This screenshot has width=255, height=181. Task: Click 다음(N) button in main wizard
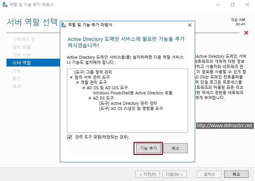click(x=174, y=174)
